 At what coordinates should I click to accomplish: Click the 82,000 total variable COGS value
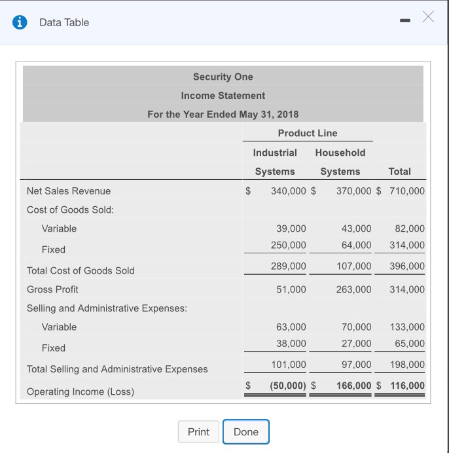click(410, 228)
